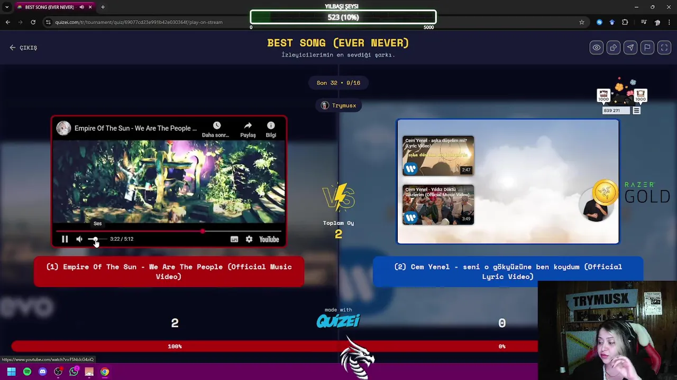677x380 pixels.
Task: Open the Shazam extension icon
Action: (599, 22)
